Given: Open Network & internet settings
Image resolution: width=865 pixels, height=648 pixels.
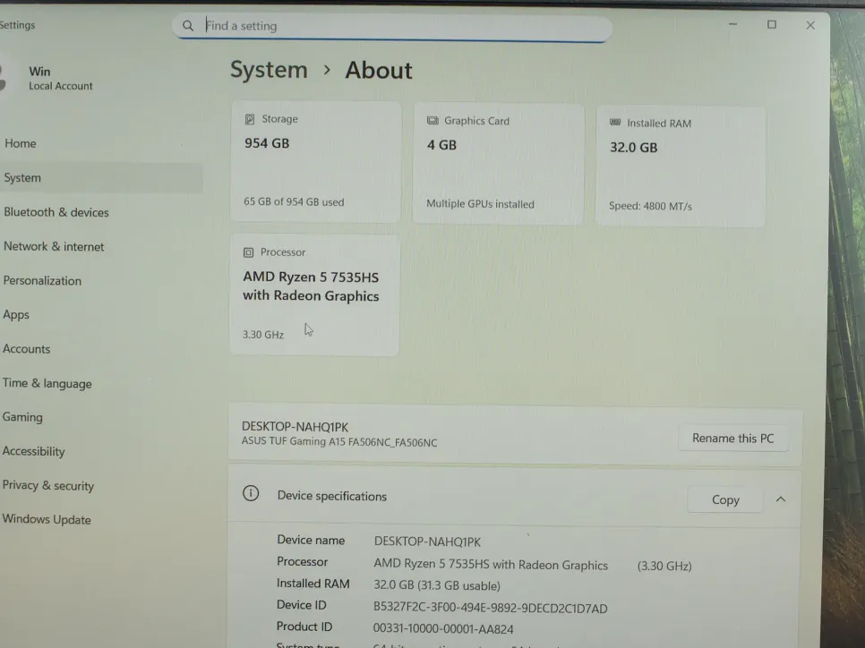Looking at the screenshot, I should [x=54, y=246].
